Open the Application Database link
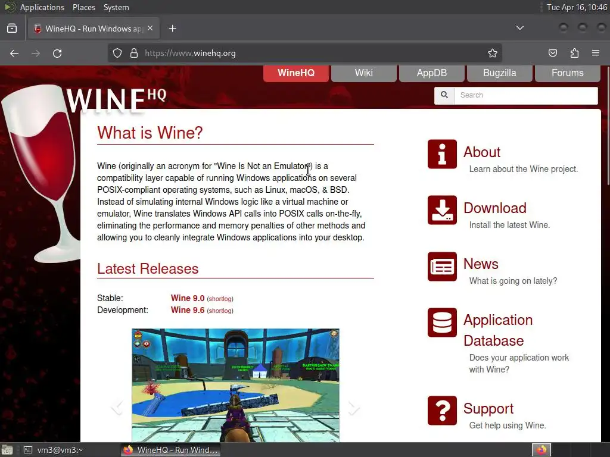The width and height of the screenshot is (610, 457). pyautogui.click(x=498, y=330)
